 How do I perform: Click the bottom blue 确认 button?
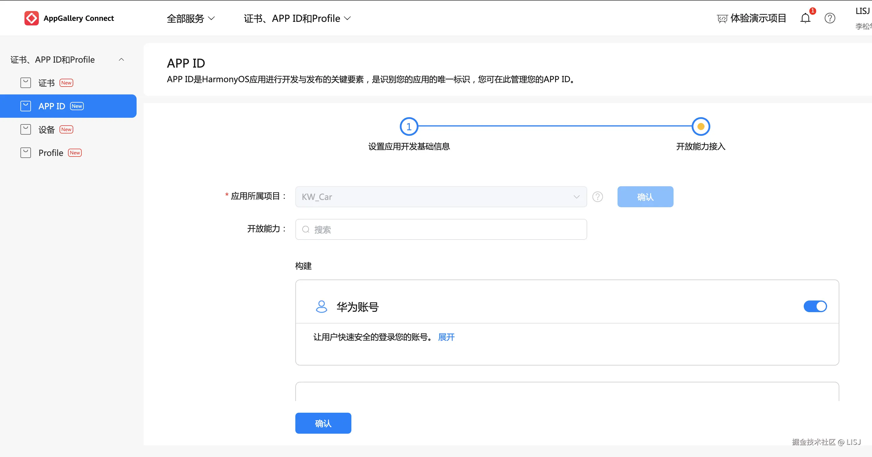pyautogui.click(x=323, y=423)
